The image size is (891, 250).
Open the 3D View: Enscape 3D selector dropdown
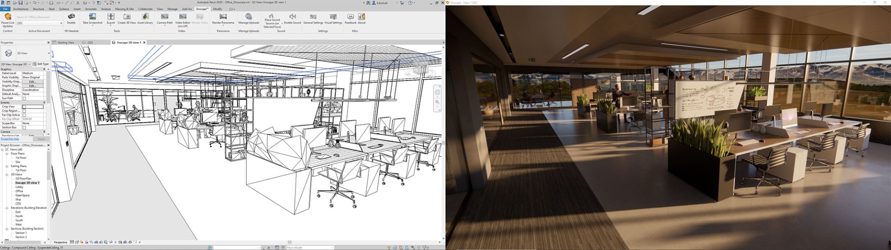tap(29, 64)
